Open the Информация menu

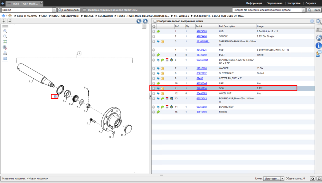pos(254,3)
